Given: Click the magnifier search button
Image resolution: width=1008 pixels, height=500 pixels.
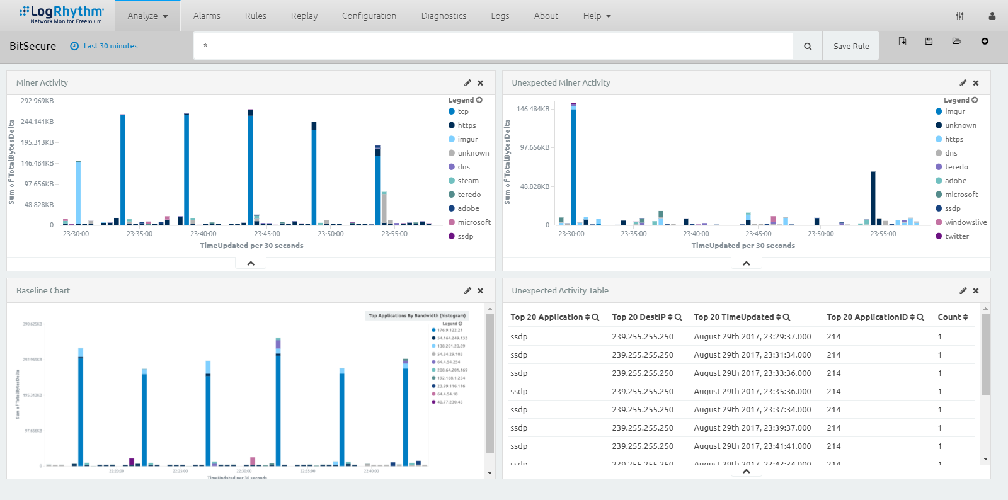Looking at the screenshot, I should pyautogui.click(x=808, y=46).
